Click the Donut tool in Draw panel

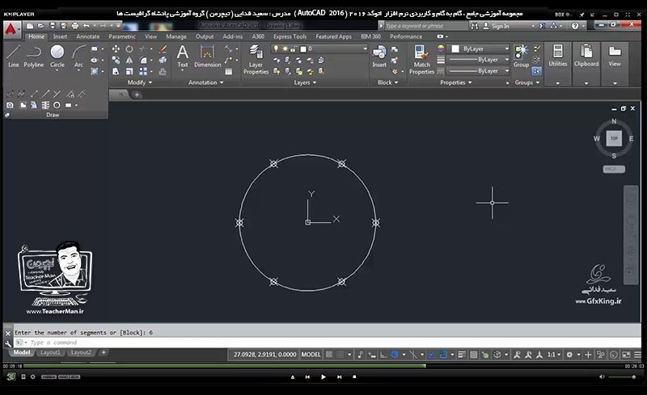click(57, 105)
